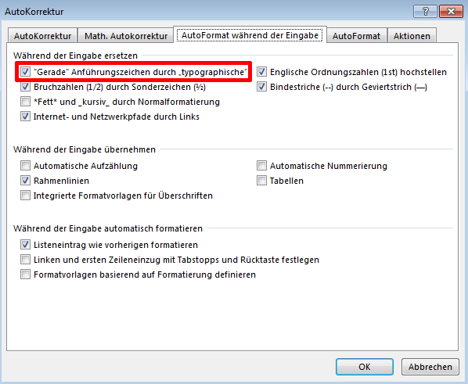Toggle Bindestriche (--) durch Geviertstrich checkbox

point(261,87)
